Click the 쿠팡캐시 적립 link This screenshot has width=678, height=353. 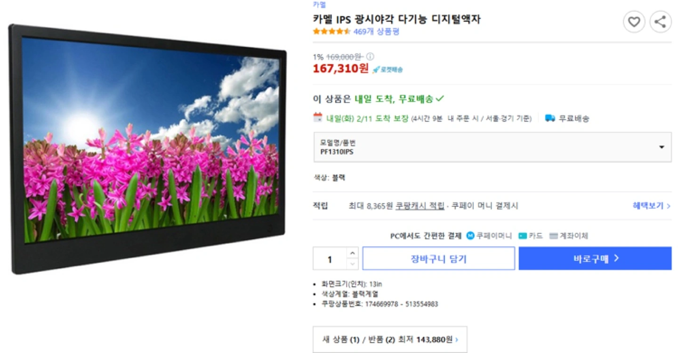pyautogui.click(x=420, y=206)
